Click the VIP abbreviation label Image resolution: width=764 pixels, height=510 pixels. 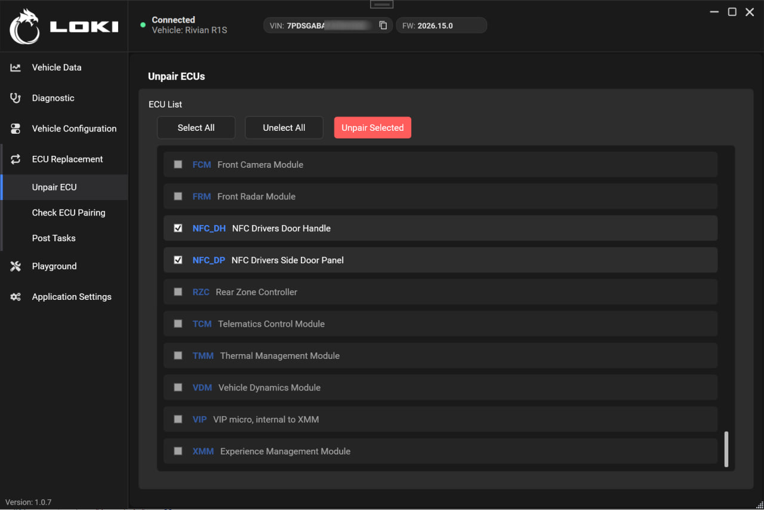click(199, 419)
